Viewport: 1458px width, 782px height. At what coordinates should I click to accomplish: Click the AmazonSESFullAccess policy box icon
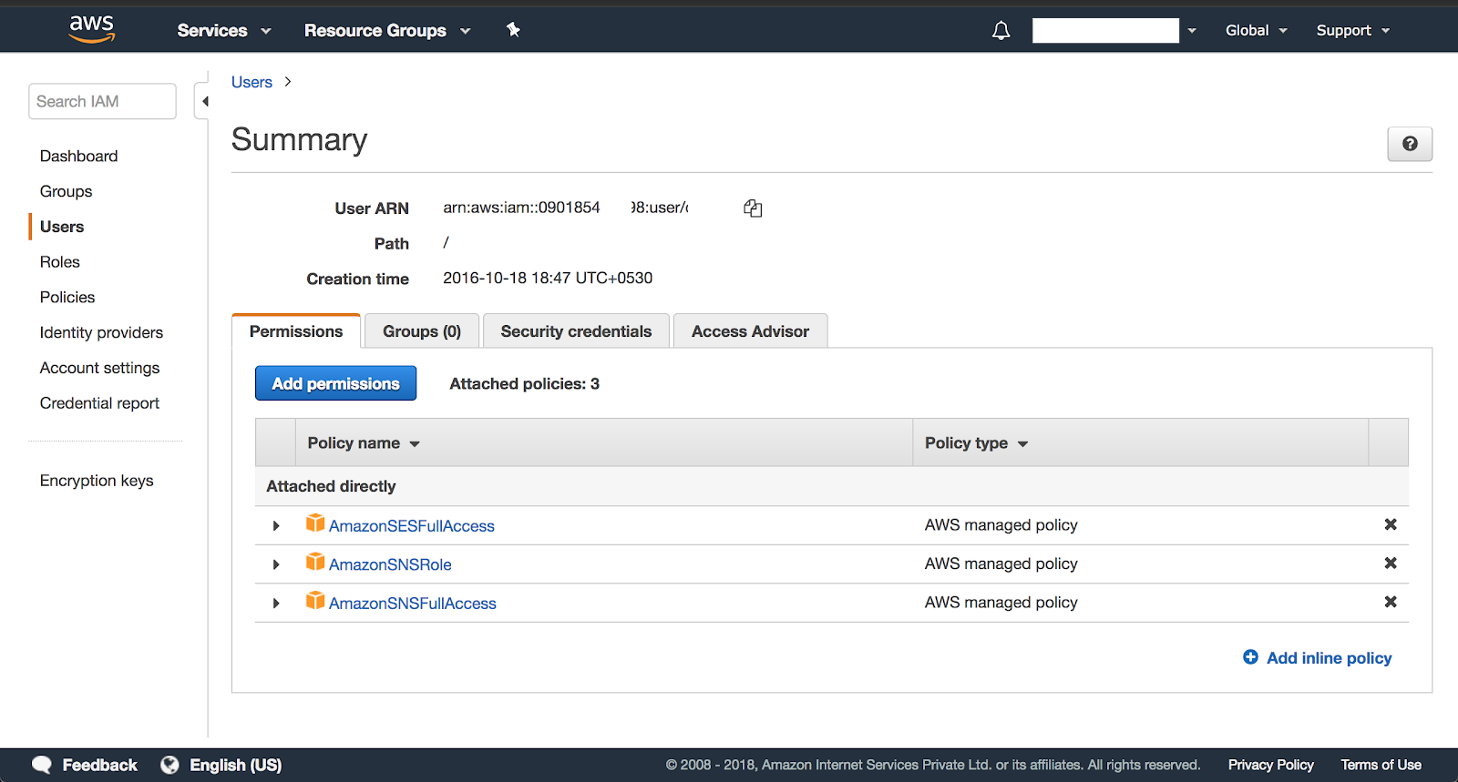315,523
